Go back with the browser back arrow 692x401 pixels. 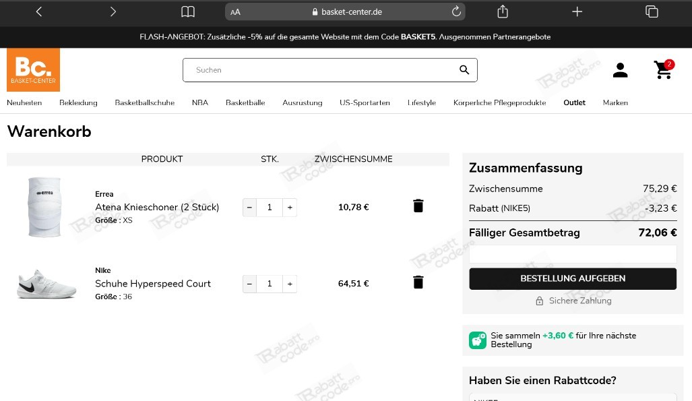click(x=39, y=12)
